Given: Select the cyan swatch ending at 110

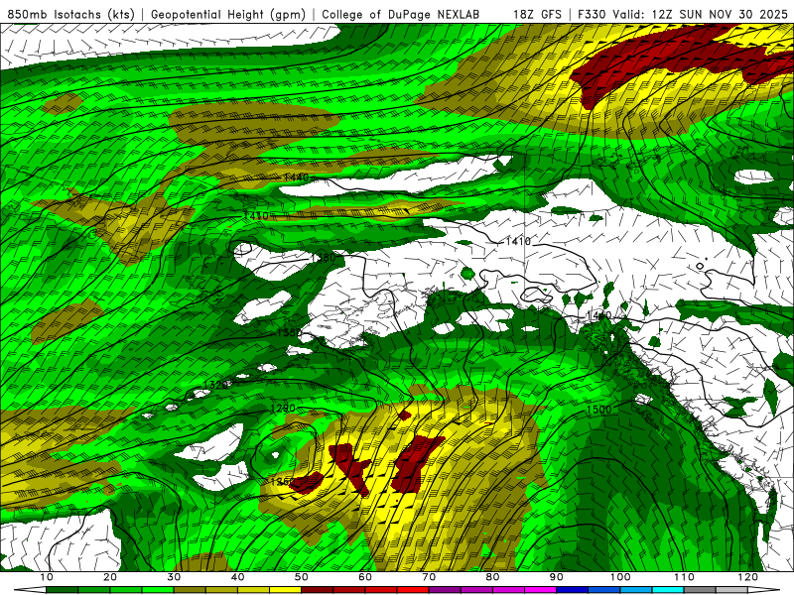Looking at the screenshot, I should pos(668,590).
